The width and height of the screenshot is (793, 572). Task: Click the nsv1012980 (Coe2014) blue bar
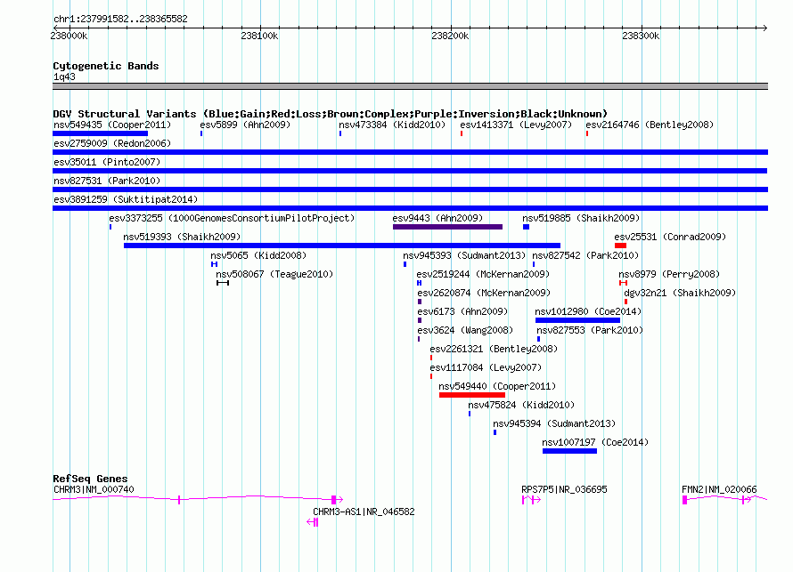(x=577, y=320)
